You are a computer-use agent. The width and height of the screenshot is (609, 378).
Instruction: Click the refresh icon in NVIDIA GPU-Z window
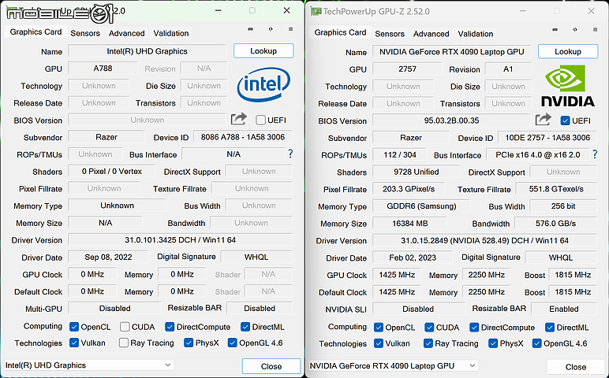tap(575, 30)
